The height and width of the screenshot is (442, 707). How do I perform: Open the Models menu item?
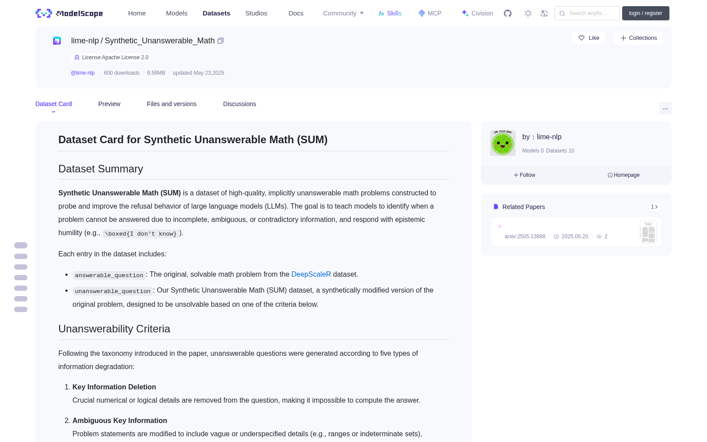point(177,13)
